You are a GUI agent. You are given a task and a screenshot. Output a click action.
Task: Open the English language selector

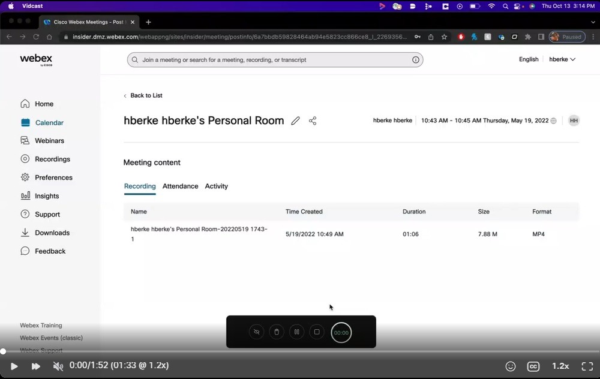point(529,59)
